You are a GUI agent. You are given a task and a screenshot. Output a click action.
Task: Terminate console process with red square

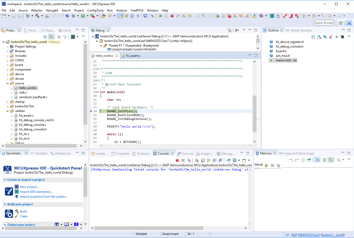[x=177, y=160]
